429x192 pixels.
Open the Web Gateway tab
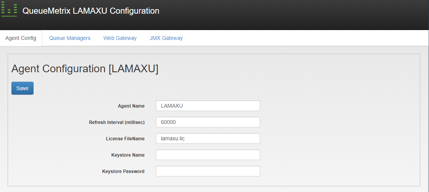[x=120, y=38]
